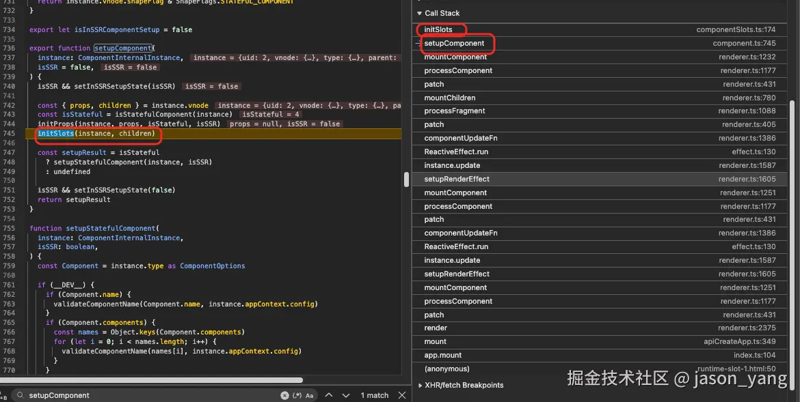
Task: Open component.ts:745 source location
Action: pos(744,43)
